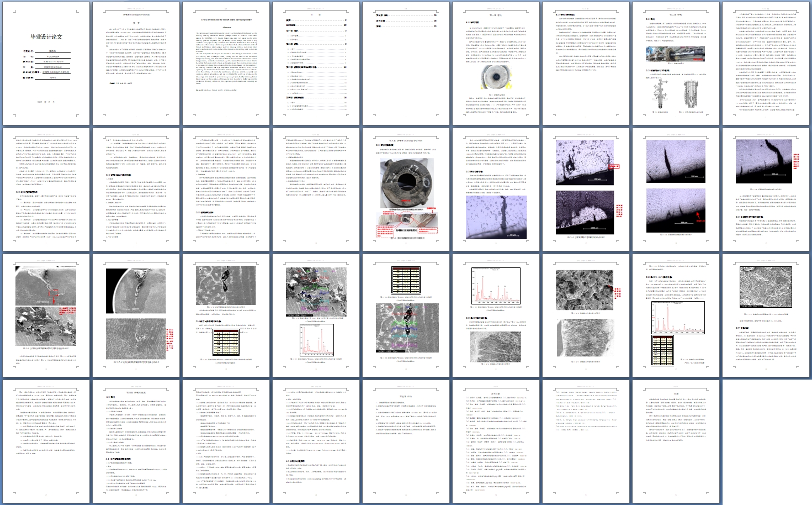Select page with table above SEM image

(406, 315)
